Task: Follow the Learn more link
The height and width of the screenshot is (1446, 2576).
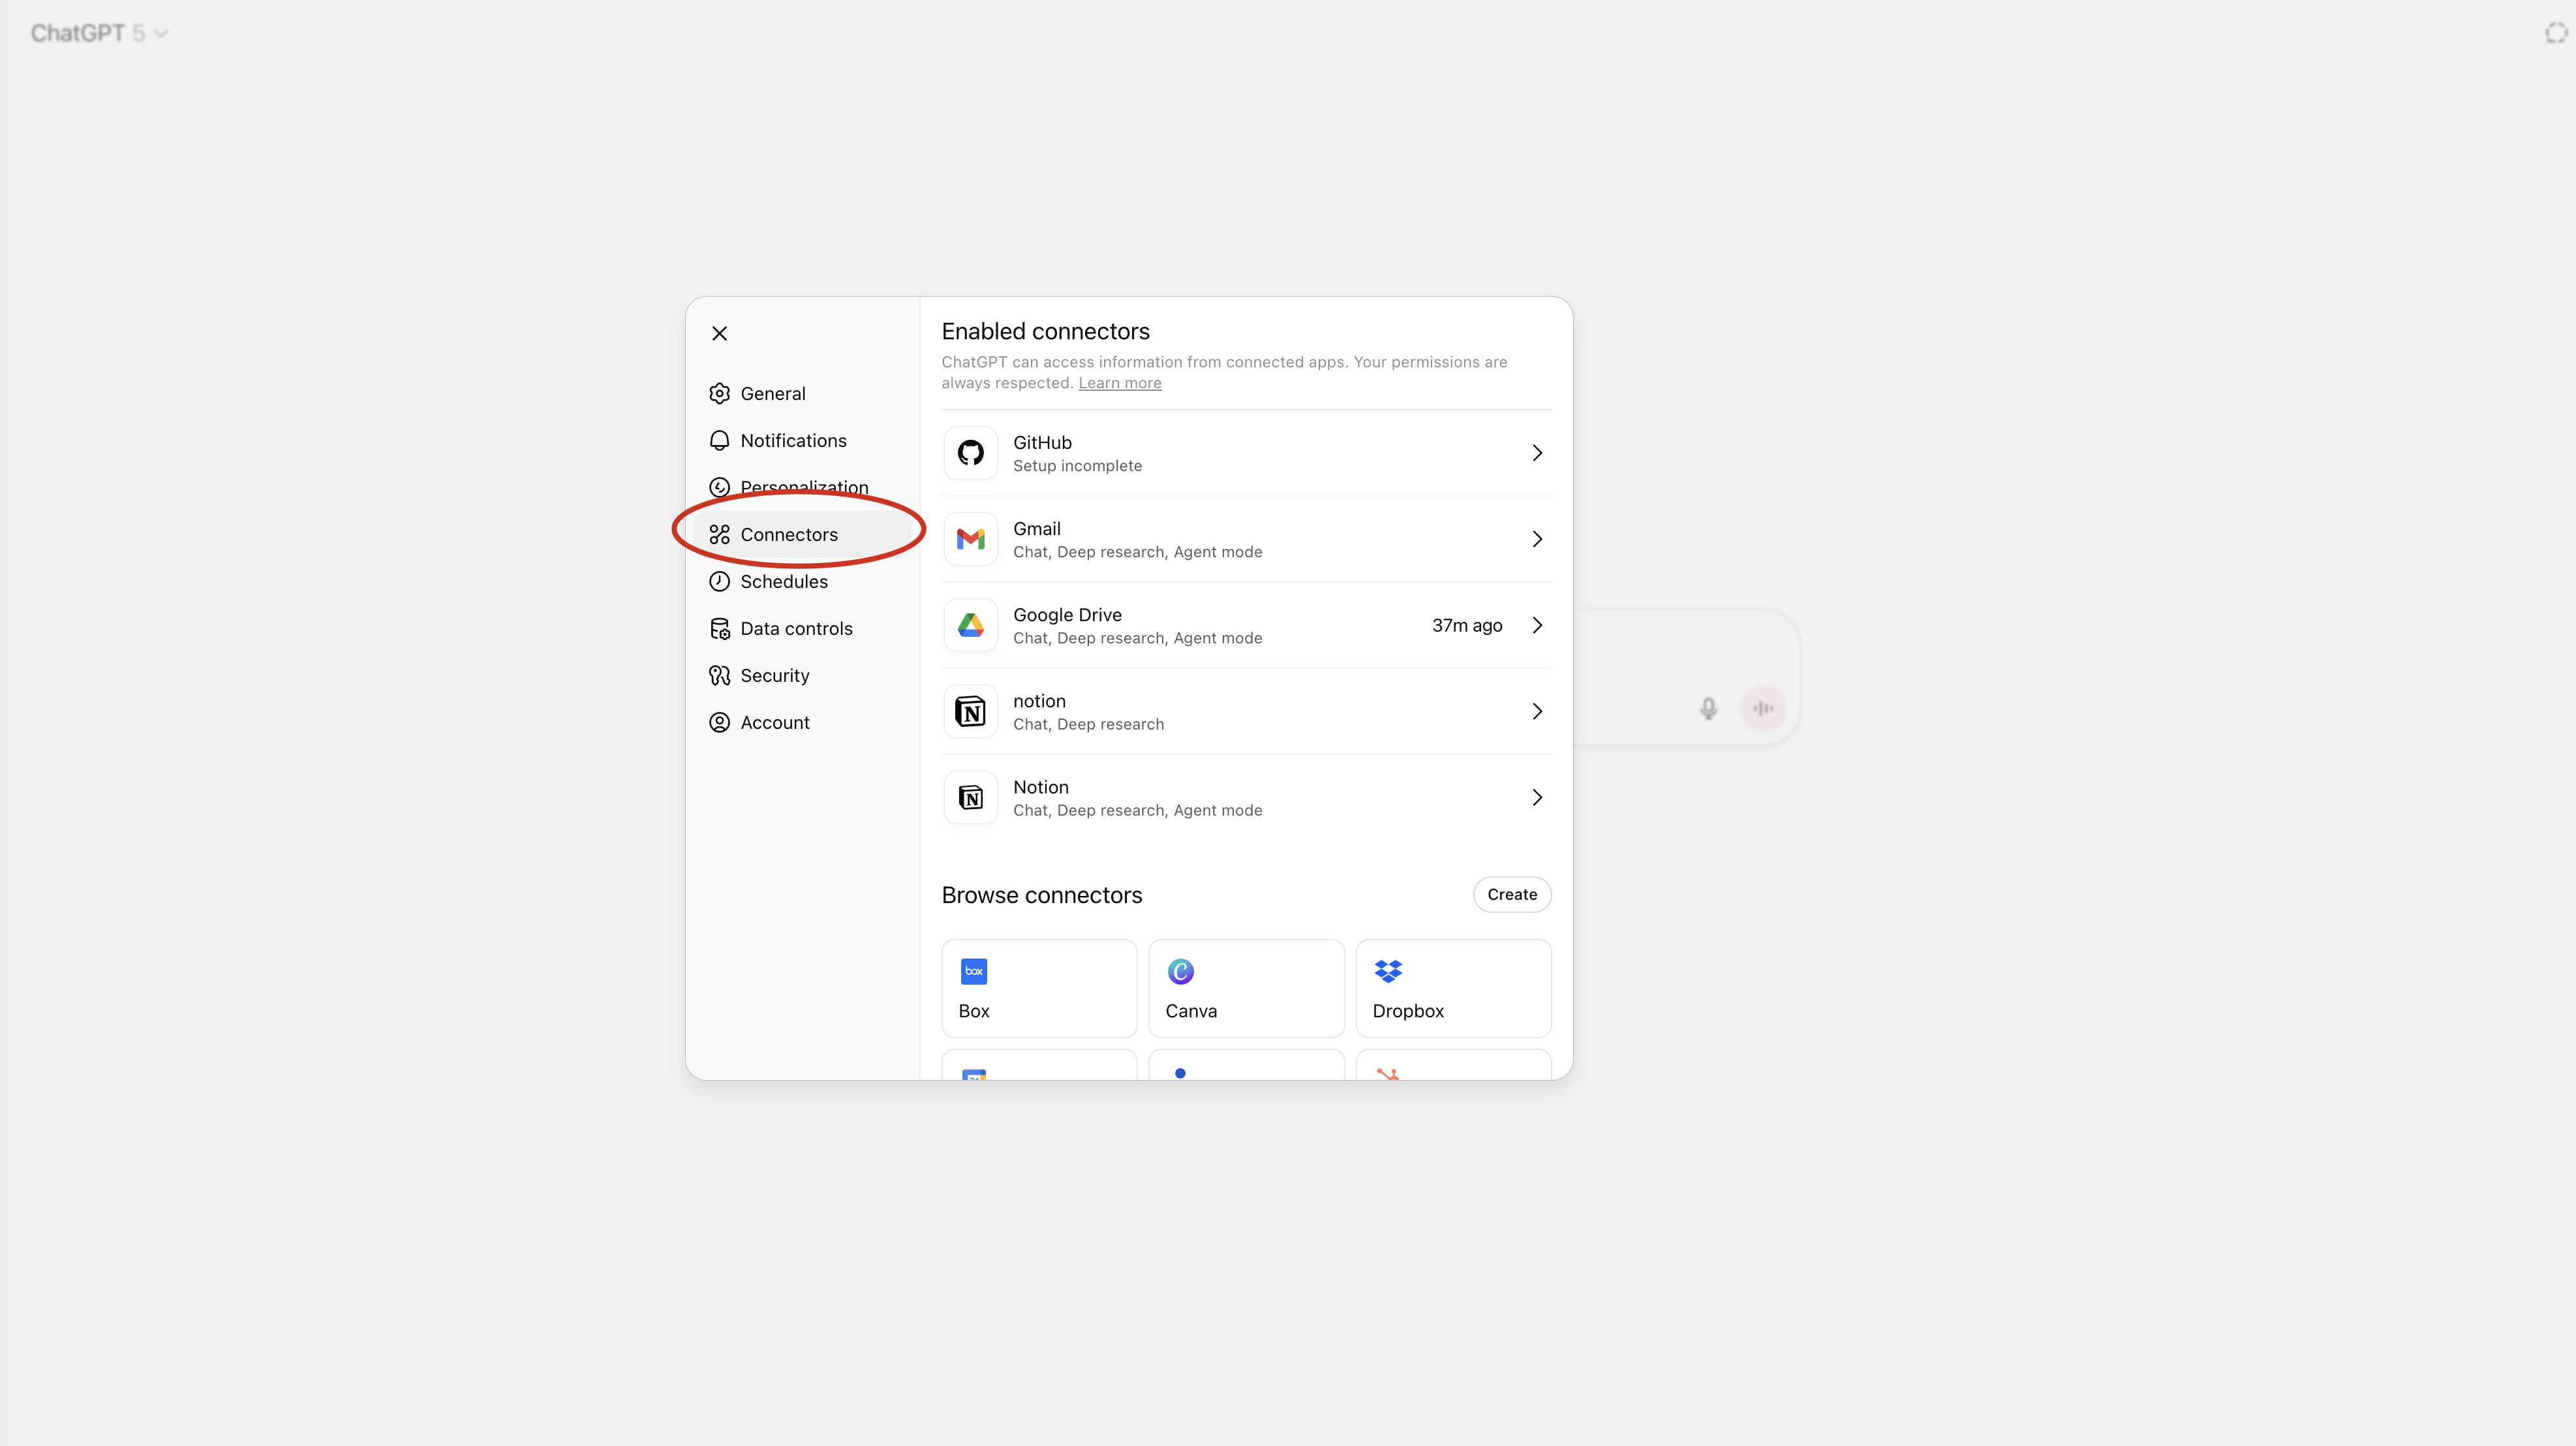Action: [1119, 383]
